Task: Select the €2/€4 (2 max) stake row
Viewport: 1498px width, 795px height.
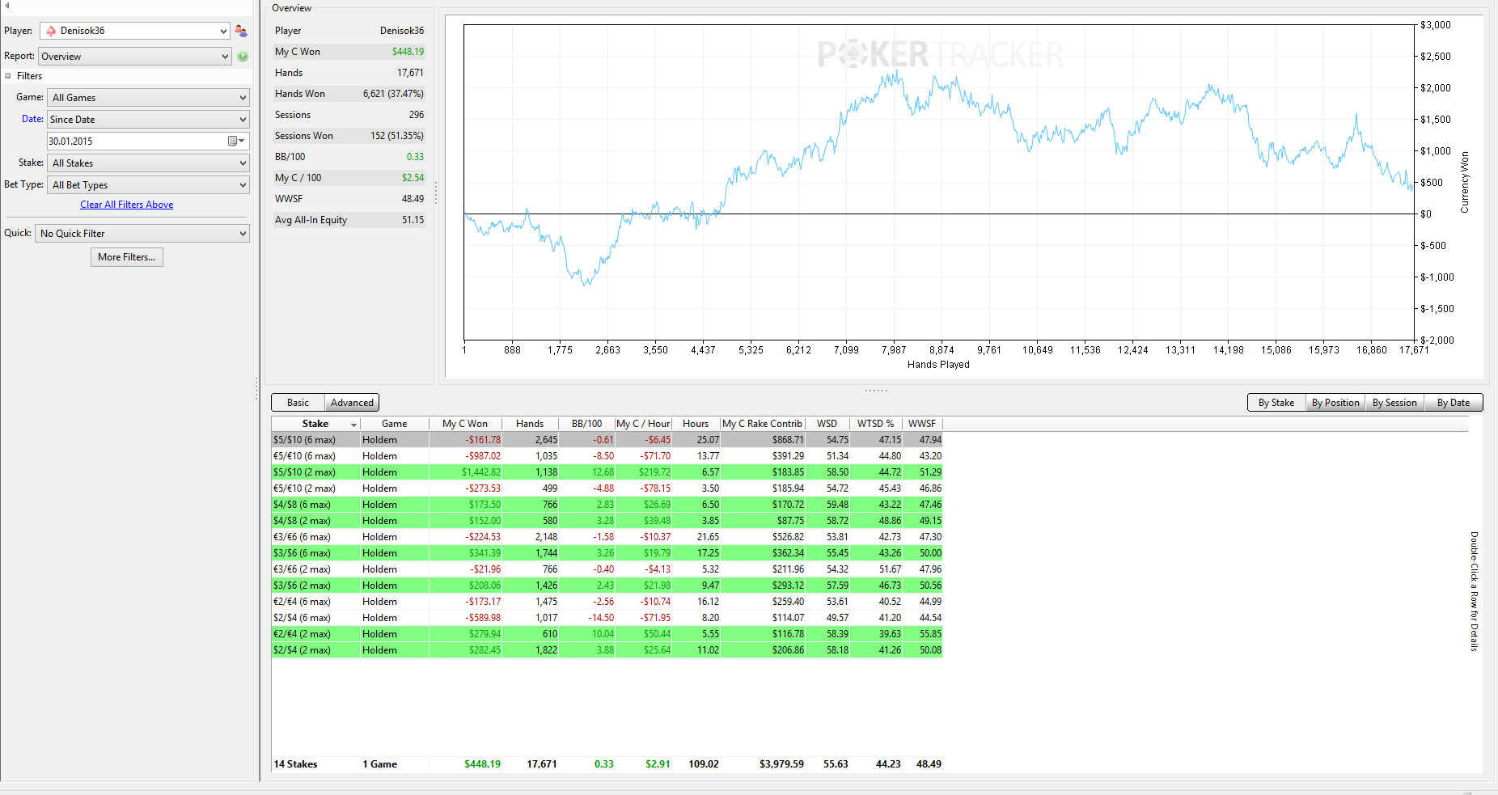Action: click(607, 634)
